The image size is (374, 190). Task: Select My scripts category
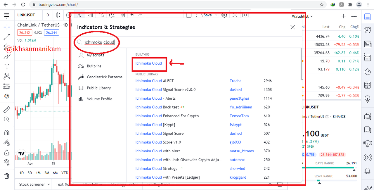tap(95, 55)
